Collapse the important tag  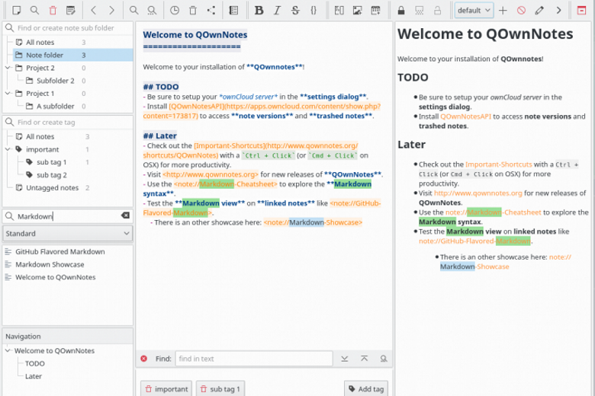pyautogui.click(x=8, y=149)
